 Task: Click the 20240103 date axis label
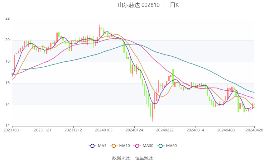click(104, 130)
